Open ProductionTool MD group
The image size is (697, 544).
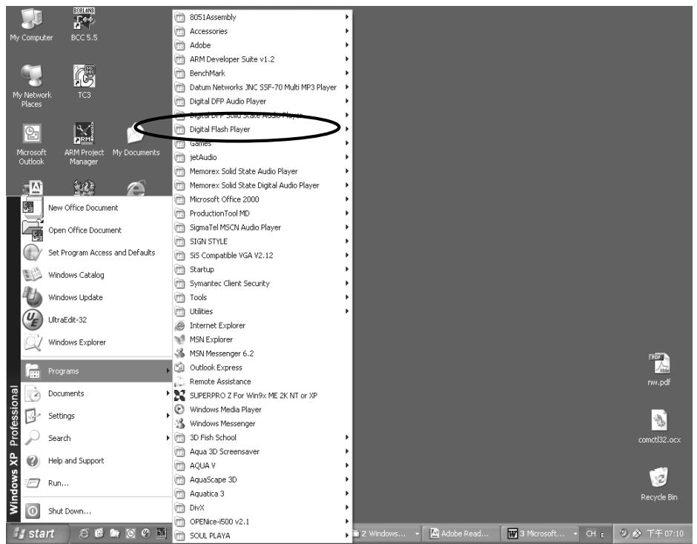tap(262, 213)
